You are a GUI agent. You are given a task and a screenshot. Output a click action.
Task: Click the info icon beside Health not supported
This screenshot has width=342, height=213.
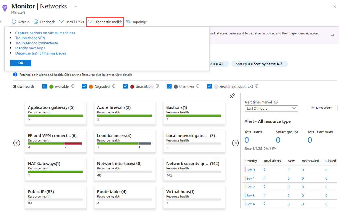click(256, 86)
